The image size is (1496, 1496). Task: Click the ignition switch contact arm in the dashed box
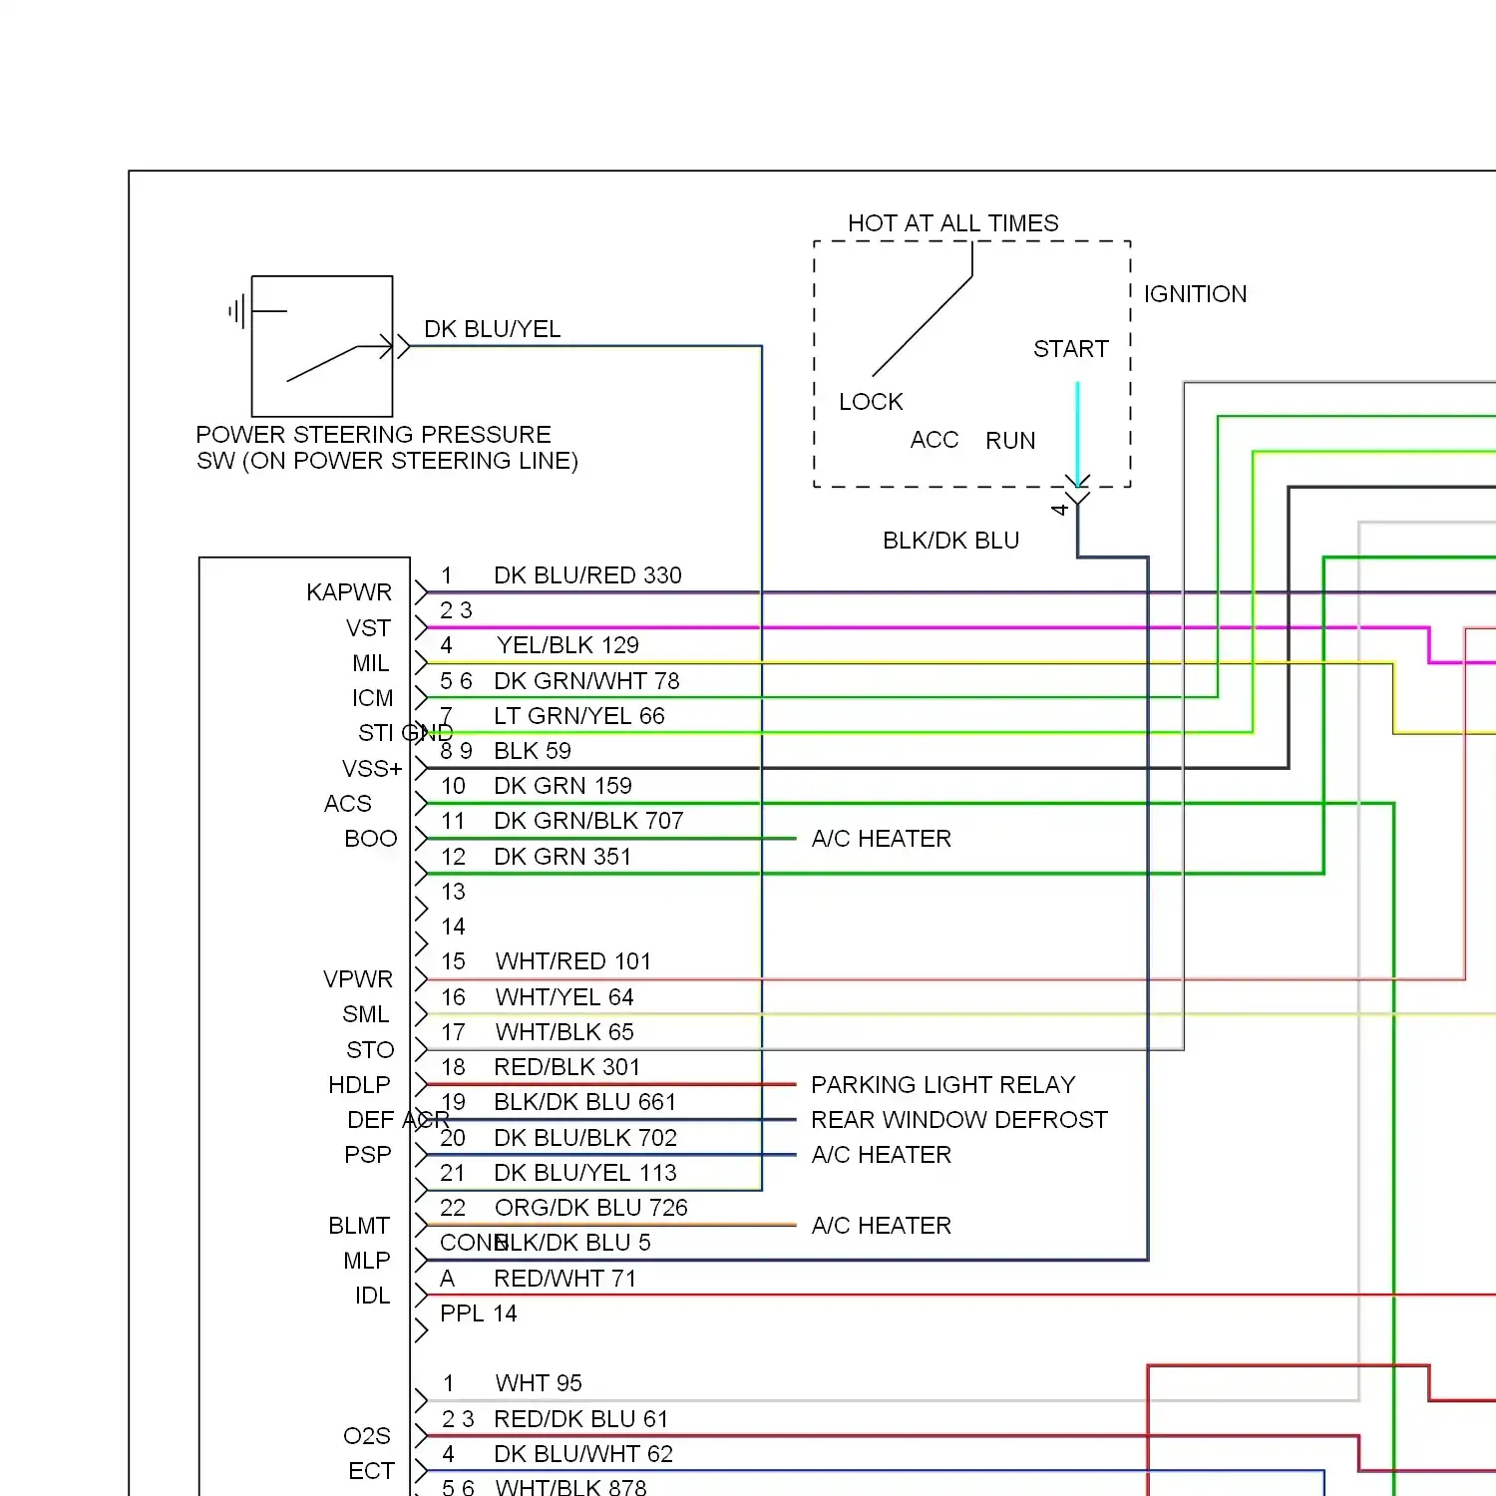point(923,310)
